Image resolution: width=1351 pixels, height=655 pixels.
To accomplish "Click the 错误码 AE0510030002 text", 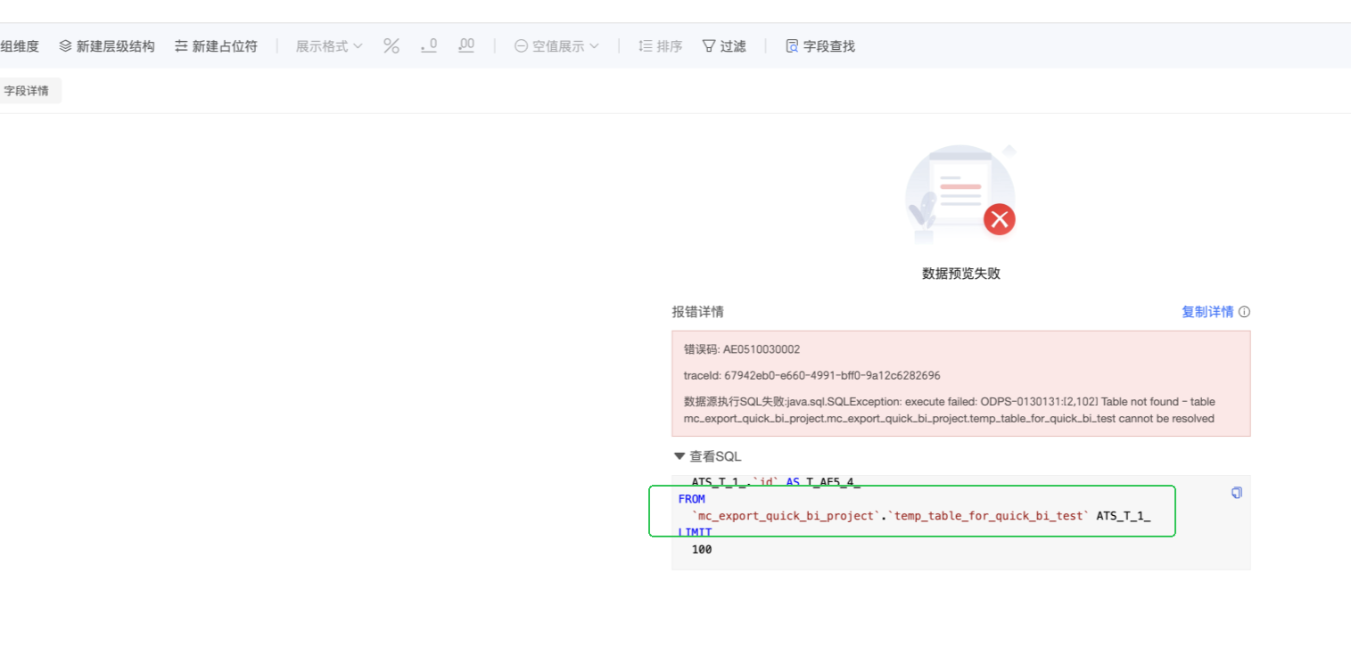I will [742, 349].
